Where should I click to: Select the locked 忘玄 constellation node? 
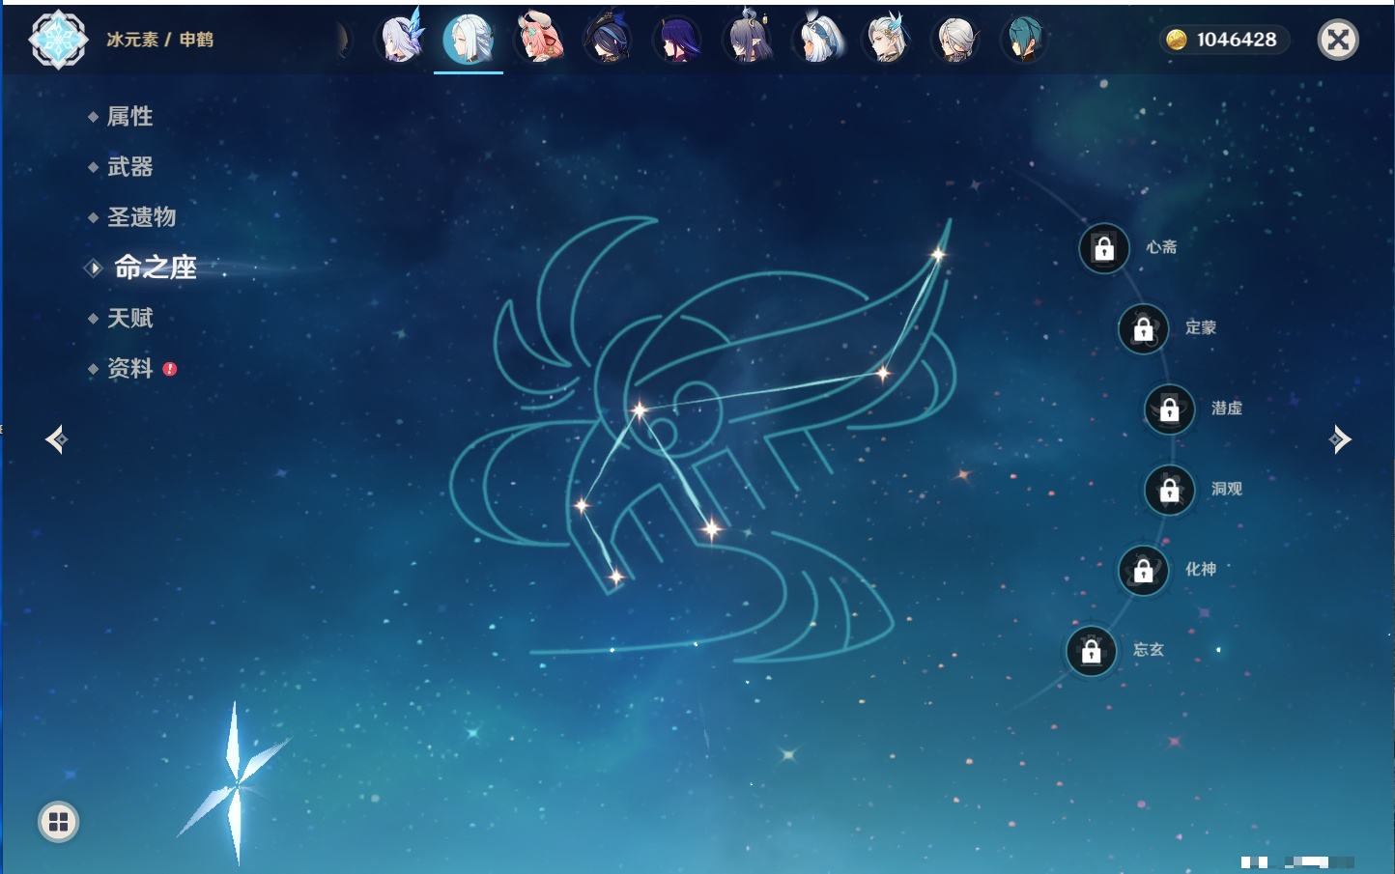pos(1092,651)
